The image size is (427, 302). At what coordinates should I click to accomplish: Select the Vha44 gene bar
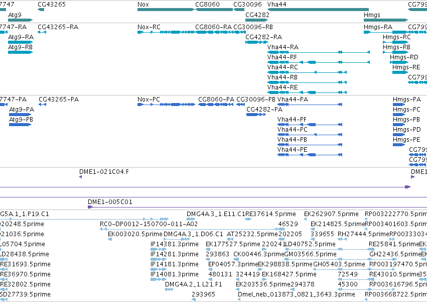pos(318,10)
